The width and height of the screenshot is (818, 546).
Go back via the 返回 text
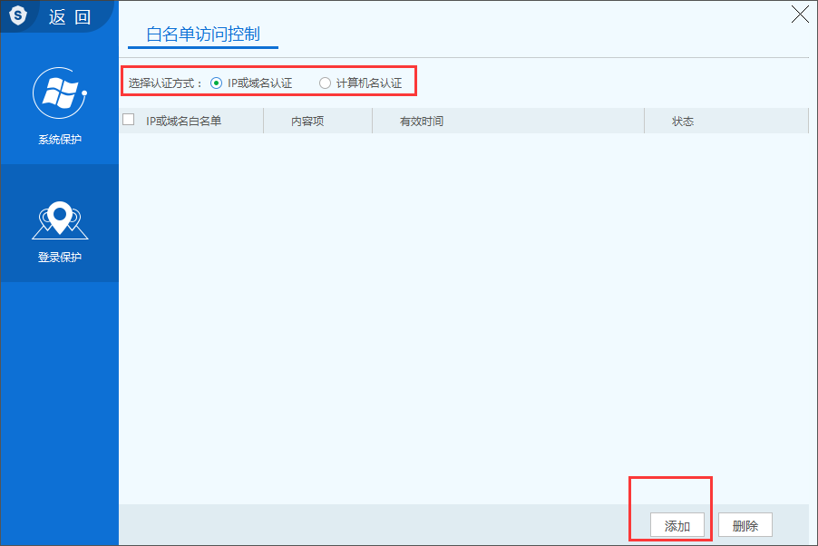pyautogui.click(x=70, y=16)
